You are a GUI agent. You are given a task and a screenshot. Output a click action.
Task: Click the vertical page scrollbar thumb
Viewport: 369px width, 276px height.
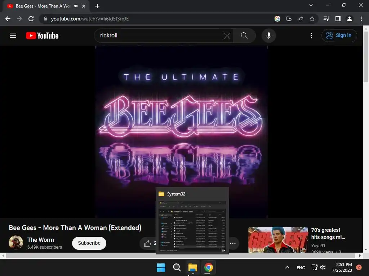click(x=366, y=57)
